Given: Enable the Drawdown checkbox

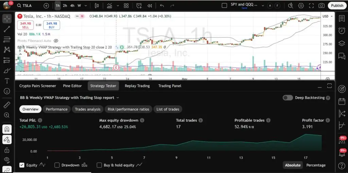Looking at the screenshot, I should pos(57,165).
